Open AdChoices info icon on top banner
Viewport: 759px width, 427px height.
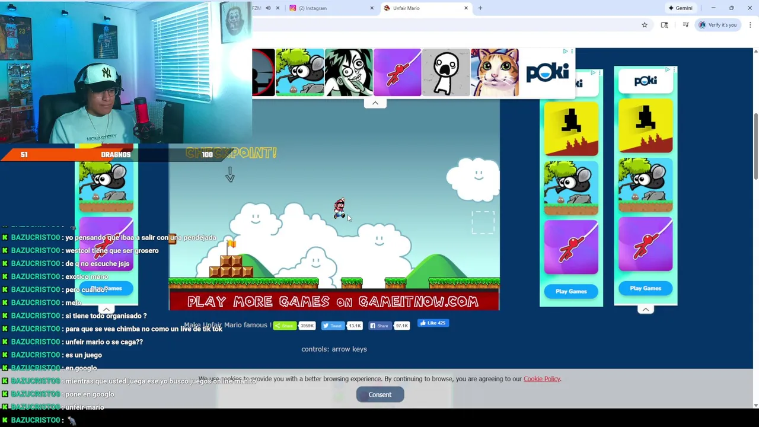click(x=565, y=52)
